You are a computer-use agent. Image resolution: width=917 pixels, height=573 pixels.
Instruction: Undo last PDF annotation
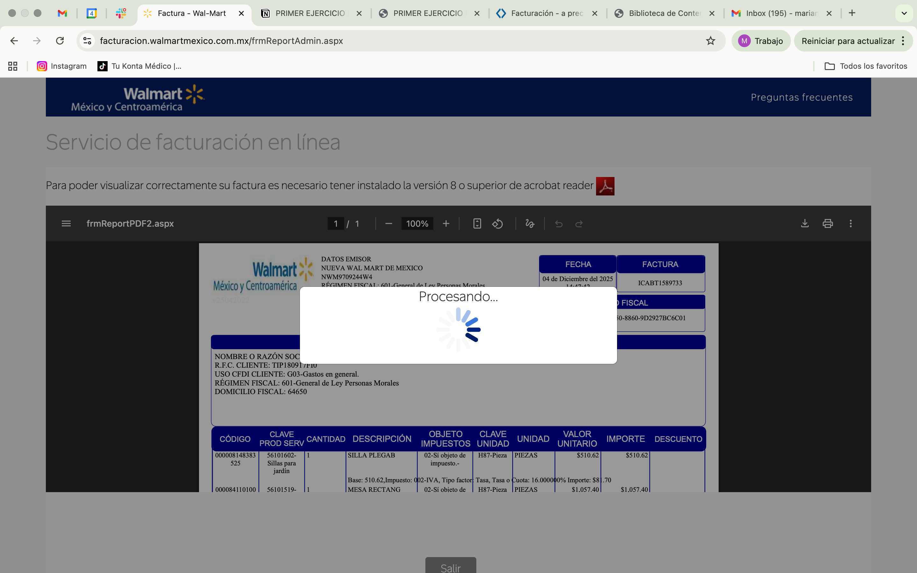[559, 223]
